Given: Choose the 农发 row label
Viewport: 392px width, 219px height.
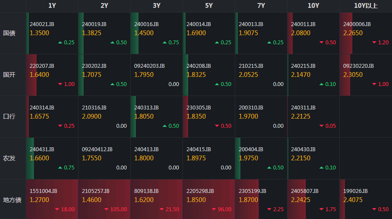Looking at the screenshot, I should (x=9, y=158).
